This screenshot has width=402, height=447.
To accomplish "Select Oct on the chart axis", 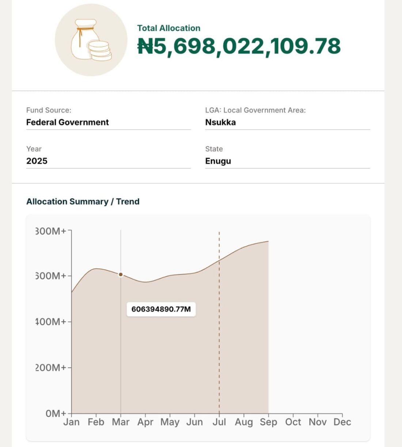I will click(293, 422).
